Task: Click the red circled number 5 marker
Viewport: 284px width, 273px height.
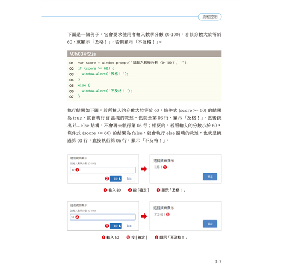Action: click(107, 226)
